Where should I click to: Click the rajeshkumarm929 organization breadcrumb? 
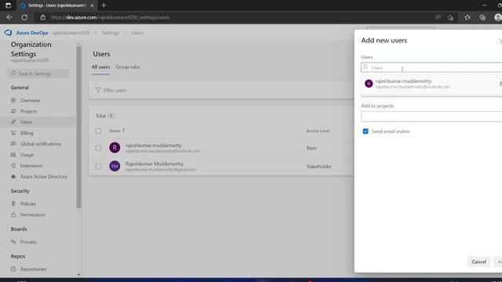[71, 33]
